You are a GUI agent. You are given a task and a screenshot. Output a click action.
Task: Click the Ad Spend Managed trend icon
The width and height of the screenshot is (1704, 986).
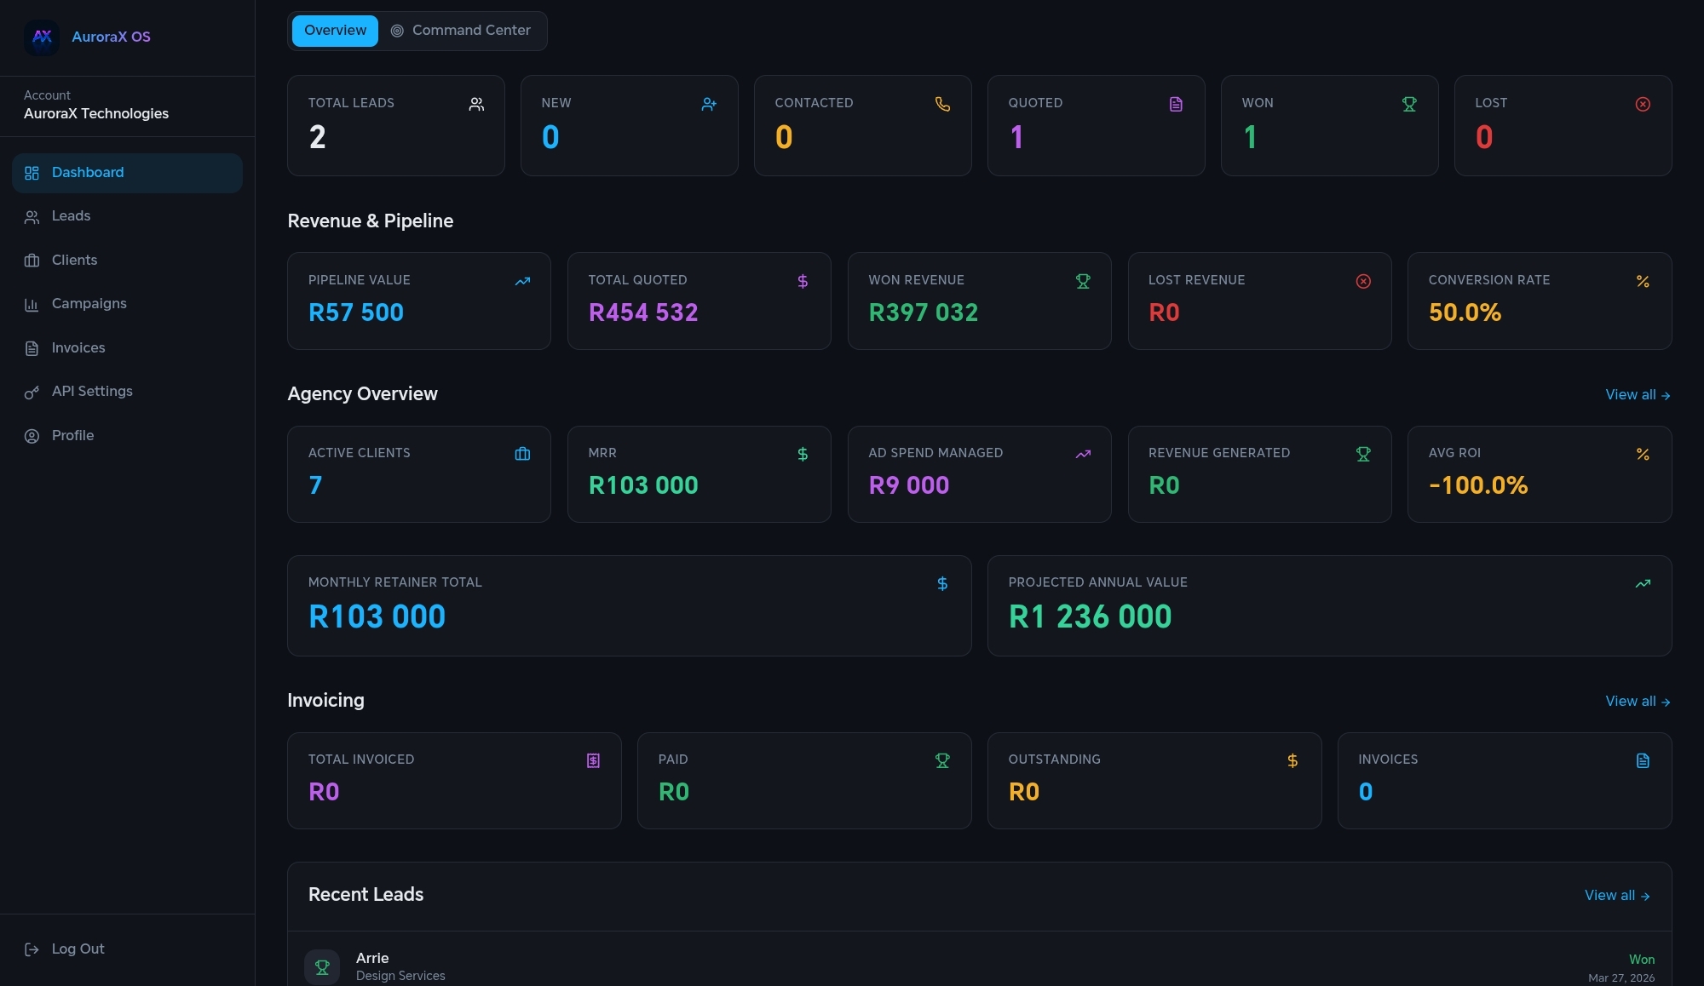[x=1083, y=454]
